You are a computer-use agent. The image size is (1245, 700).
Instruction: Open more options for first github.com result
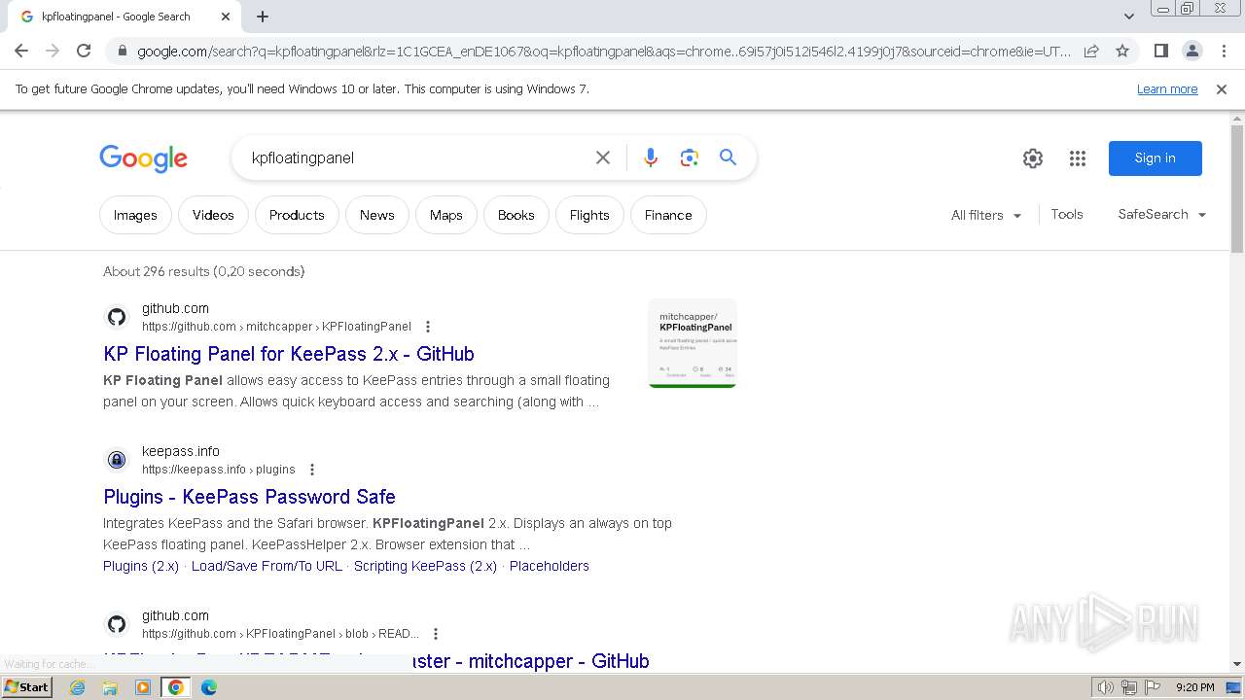(428, 327)
